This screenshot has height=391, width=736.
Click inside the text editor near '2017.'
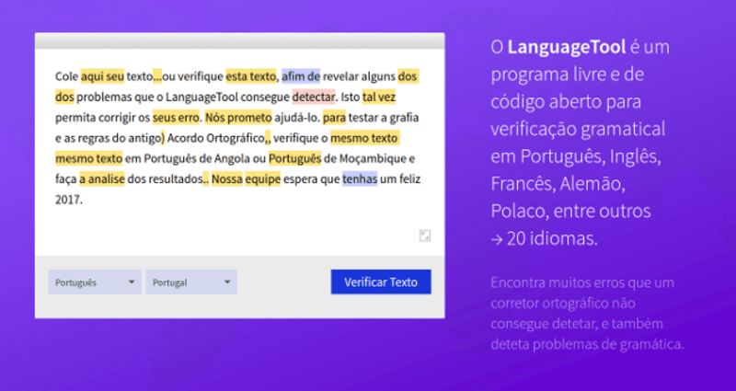point(69,200)
